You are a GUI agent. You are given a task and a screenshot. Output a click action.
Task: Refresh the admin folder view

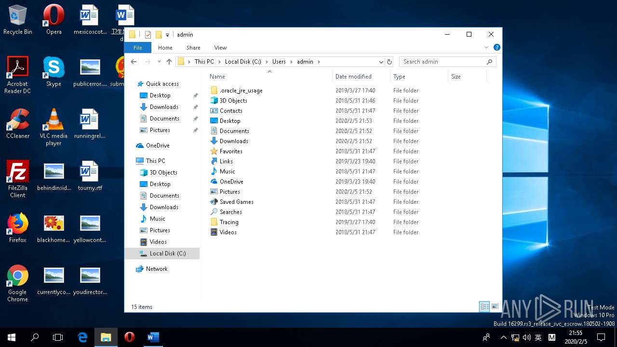(x=389, y=62)
